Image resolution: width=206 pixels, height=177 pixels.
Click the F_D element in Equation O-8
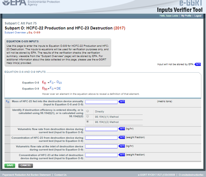[52, 82]
